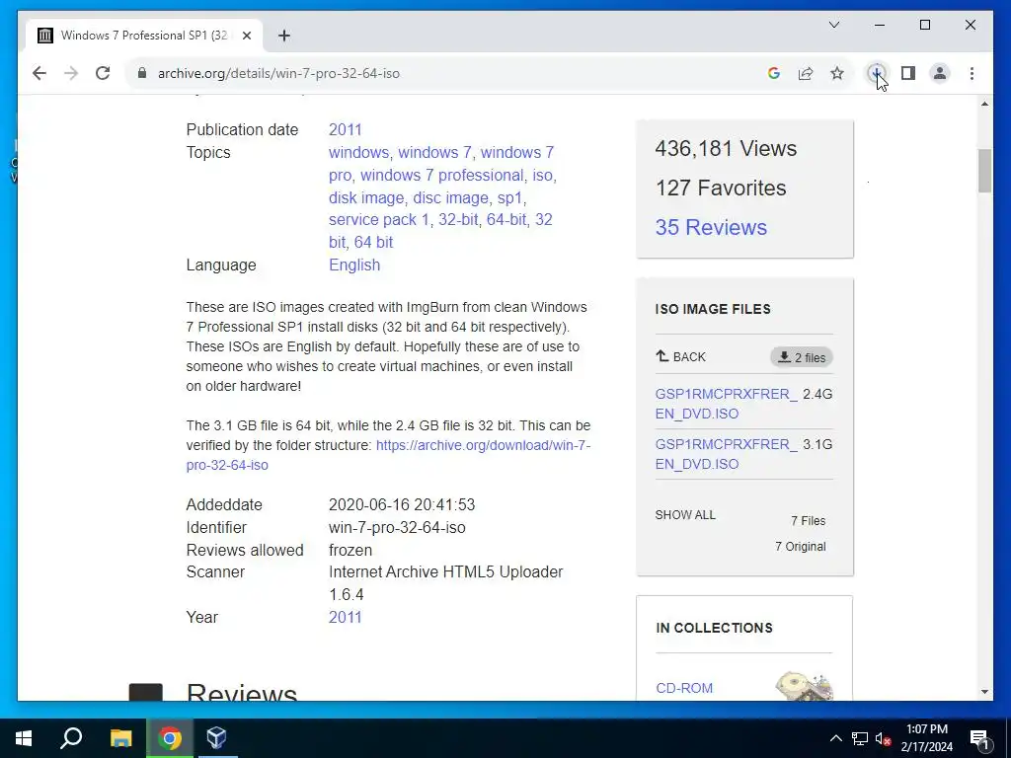Open a new tab with plus button
Image resolution: width=1011 pixels, height=758 pixels.
(x=283, y=36)
